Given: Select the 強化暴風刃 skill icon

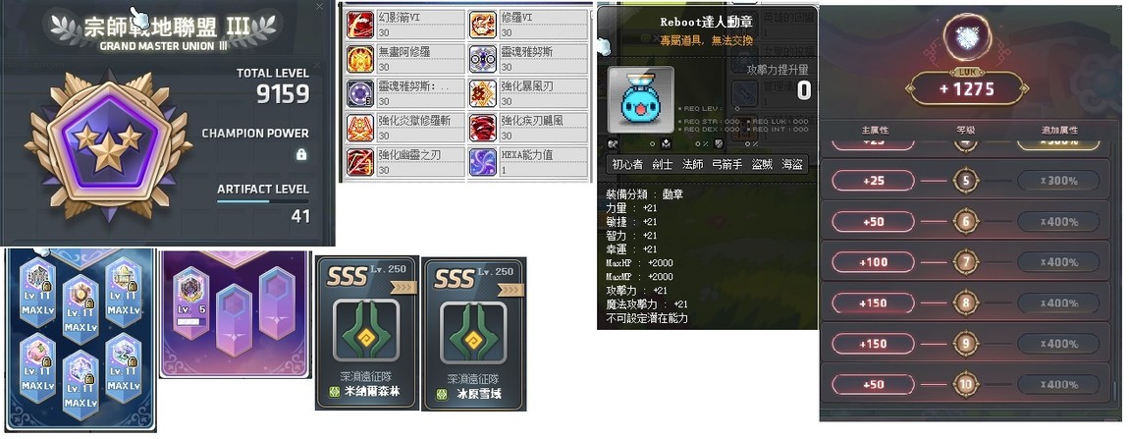Looking at the screenshot, I should (482, 93).
